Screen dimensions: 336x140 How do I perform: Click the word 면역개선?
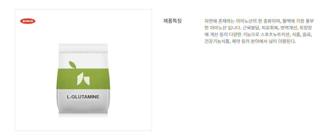click(x=289, y=28)
